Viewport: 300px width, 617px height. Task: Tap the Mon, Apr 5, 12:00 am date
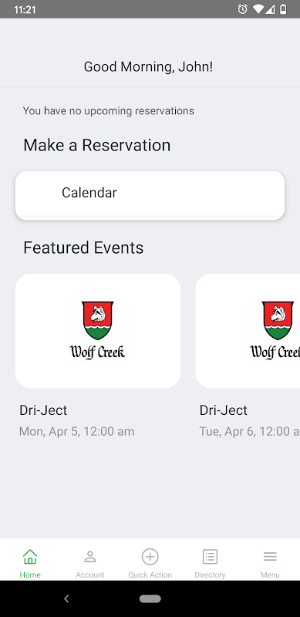77,432
